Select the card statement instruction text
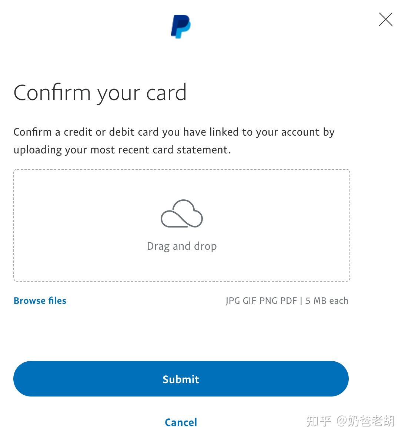The width and height of the screenshot is (405, 438). pyautogui.click(x=174, y=141)
